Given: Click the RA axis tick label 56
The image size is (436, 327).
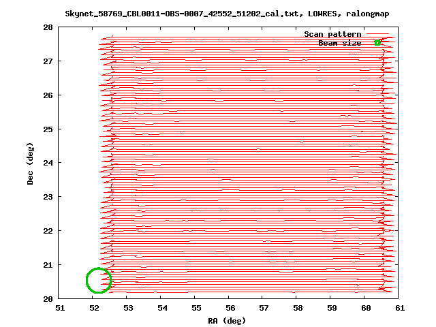Looking at the screenshot, I should [230, 308].
